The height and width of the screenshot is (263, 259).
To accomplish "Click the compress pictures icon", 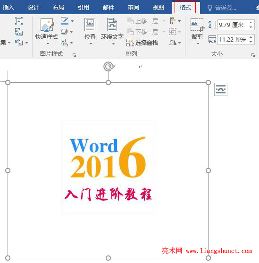I will [19, 21].
